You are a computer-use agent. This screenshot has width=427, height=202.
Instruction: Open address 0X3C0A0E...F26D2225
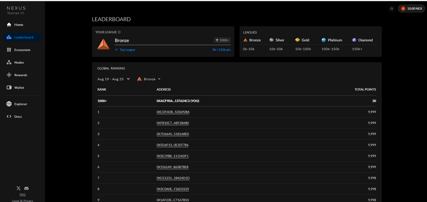click(x=173, y=189)
